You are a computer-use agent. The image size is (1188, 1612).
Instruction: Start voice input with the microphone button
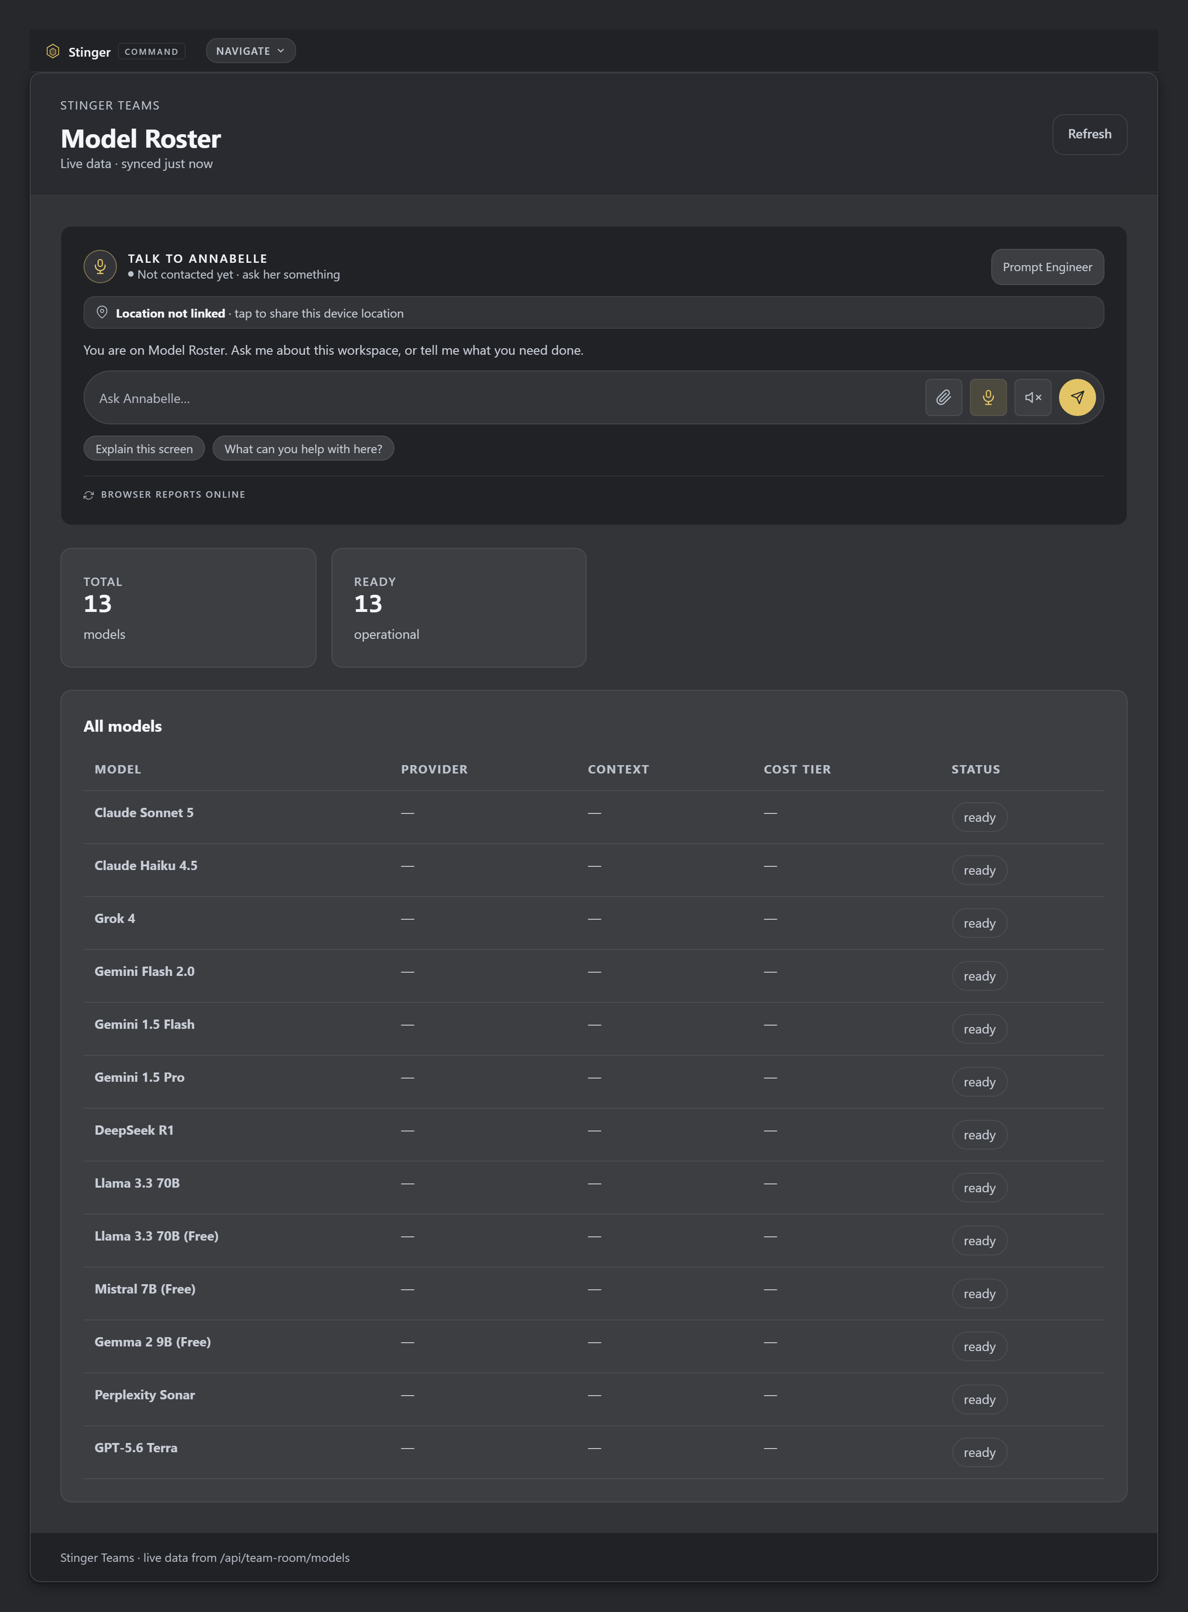(988, 397)
